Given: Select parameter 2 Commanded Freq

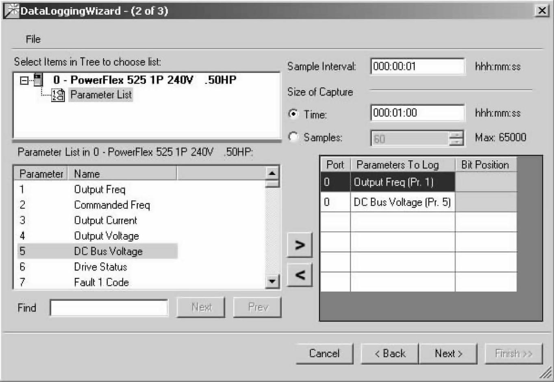Looking at the screenshot, I should 98,205.
